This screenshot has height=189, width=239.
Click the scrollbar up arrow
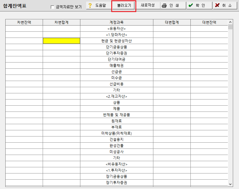click(230, 22)
